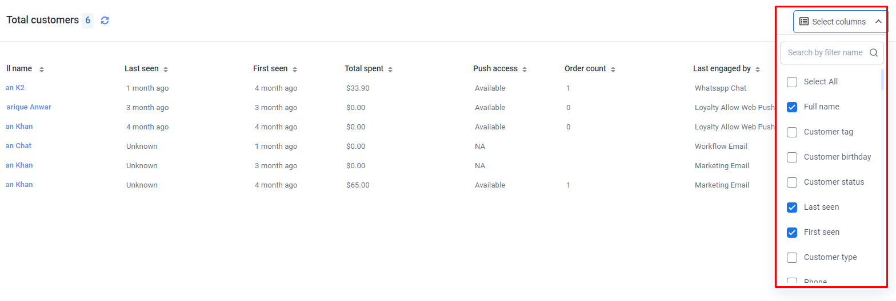Uncheck the Last seen column option
Screen dimensions: 896x301
(792, 208)
